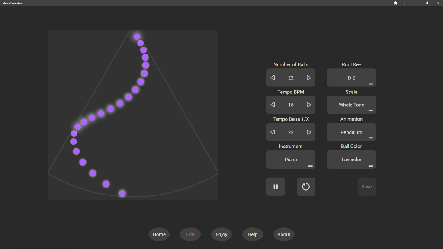Increase the Tempo Delta 1/X value
This screenshot has width=443, height=249.
coord(309,132)
